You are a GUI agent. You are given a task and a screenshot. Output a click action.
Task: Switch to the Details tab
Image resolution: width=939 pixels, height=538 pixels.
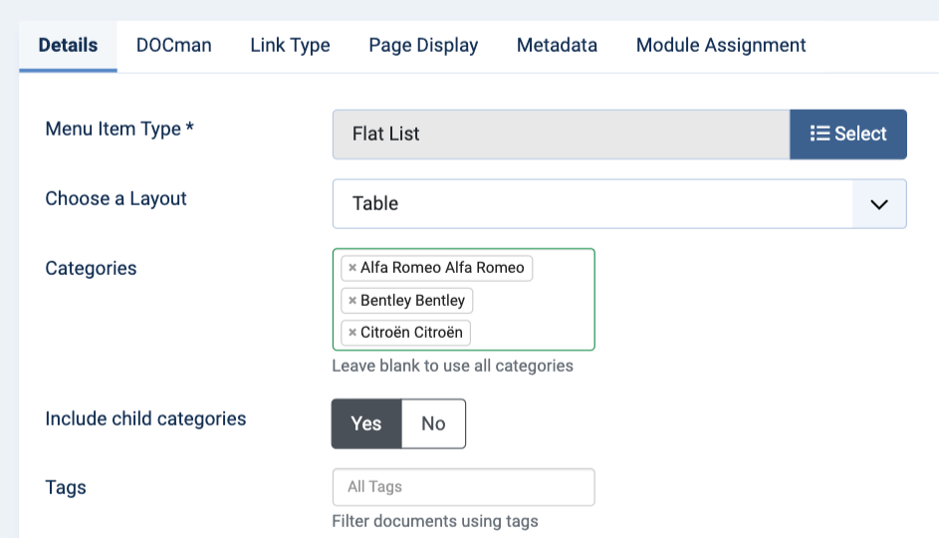click(68, 45)
